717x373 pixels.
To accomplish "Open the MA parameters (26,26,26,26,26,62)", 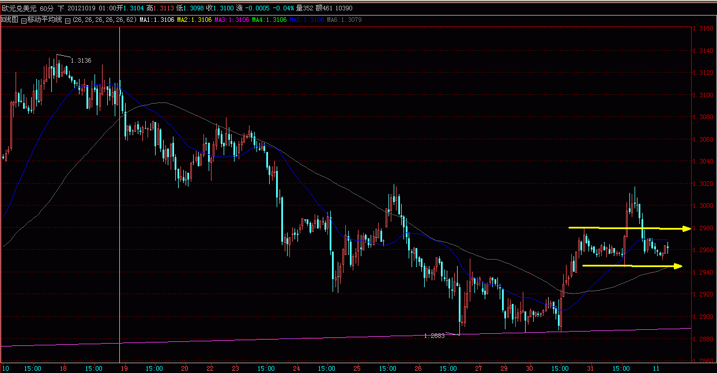I will pos(104,20).
